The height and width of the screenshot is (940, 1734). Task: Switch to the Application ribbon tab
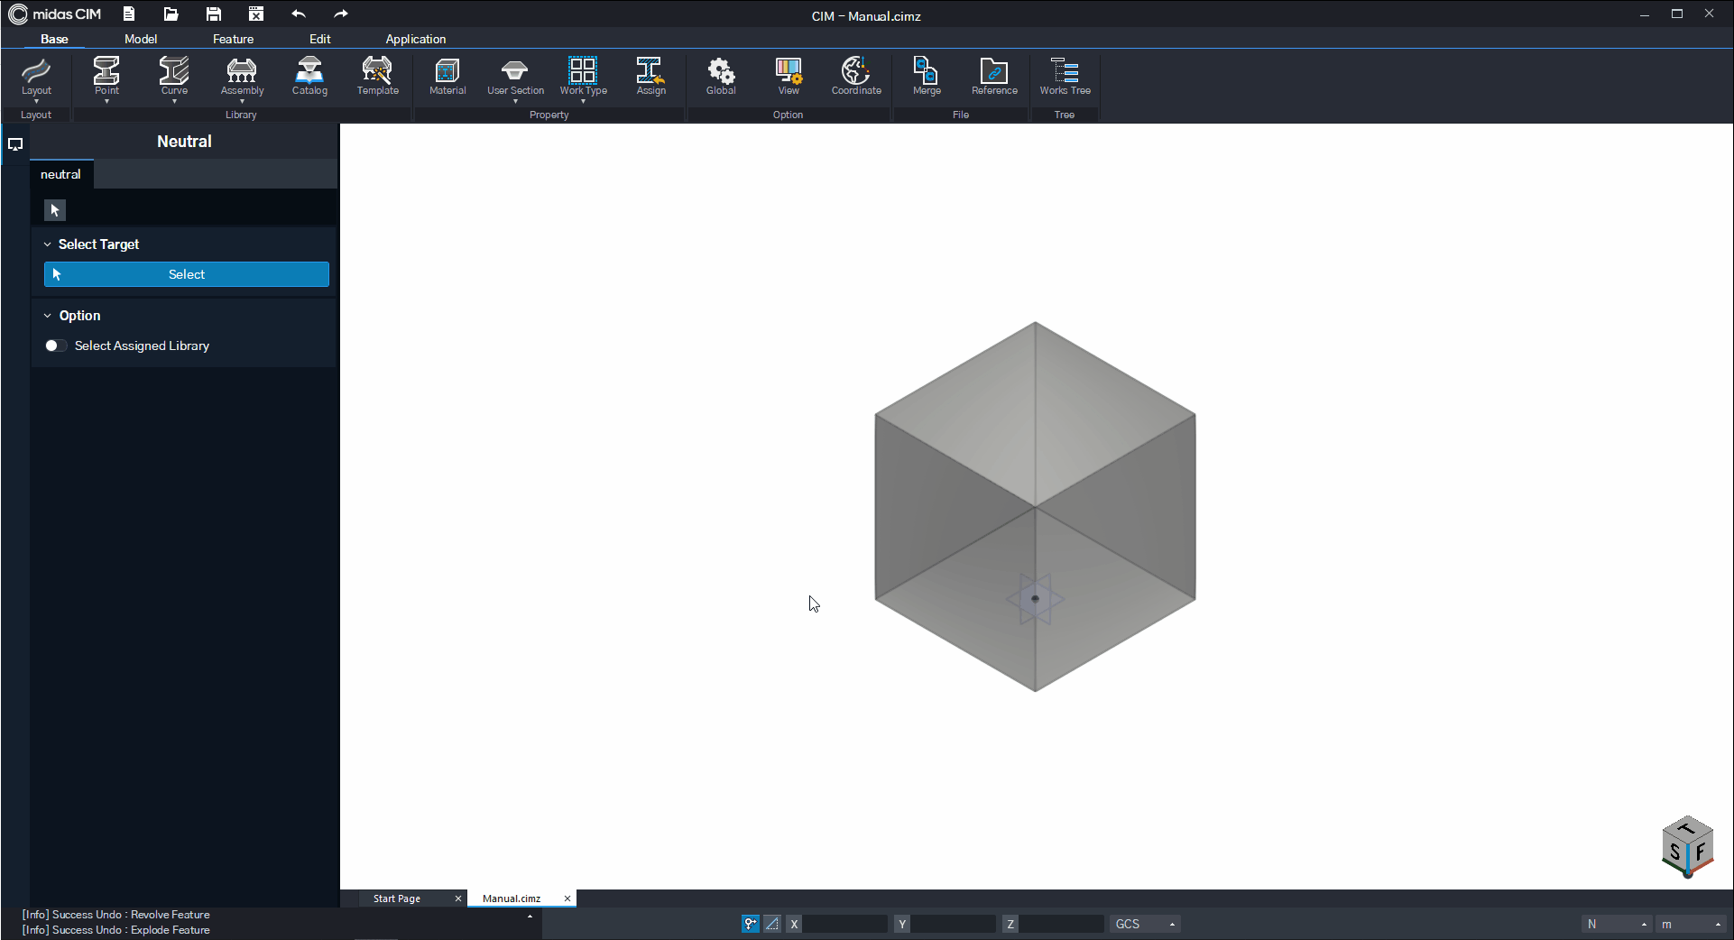[416, 39]
